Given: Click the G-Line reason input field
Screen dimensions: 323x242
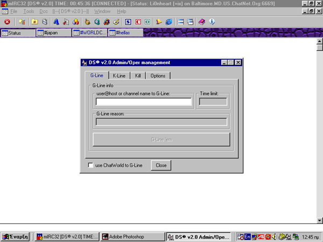Looking at the screenshot, I should (x=161, y=122).
